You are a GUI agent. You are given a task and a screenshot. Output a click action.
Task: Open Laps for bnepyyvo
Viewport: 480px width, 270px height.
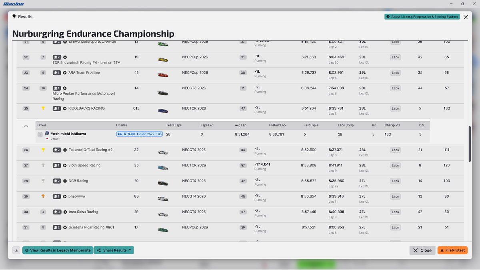click(395, 196)
